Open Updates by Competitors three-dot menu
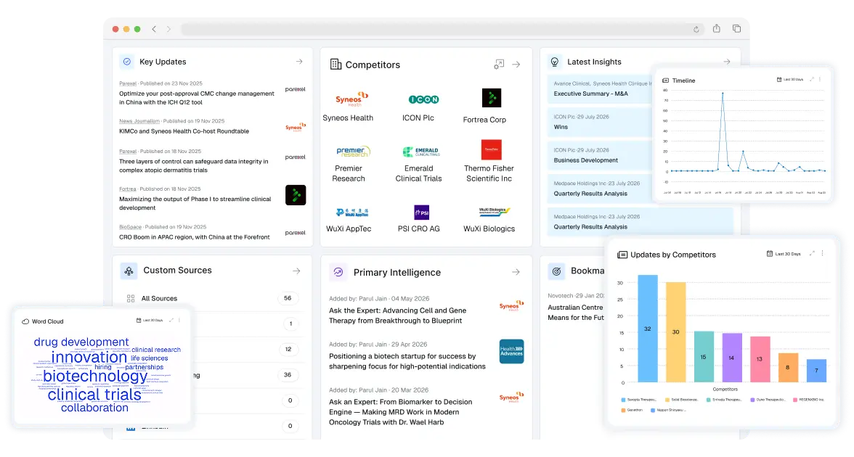Screen dimensions: 854x457 tap(822, 254)
